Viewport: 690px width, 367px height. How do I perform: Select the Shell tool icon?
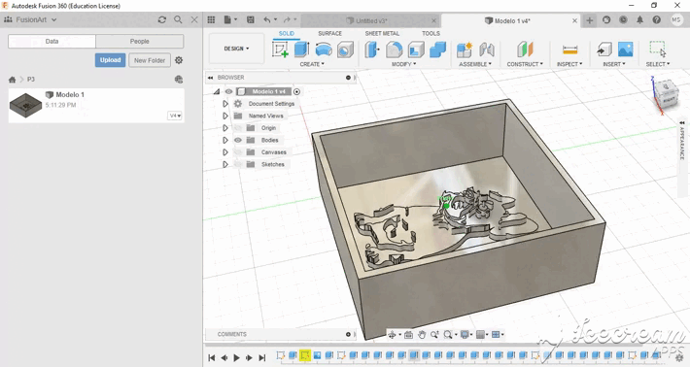pyautogui.click(x=416, y=50)
